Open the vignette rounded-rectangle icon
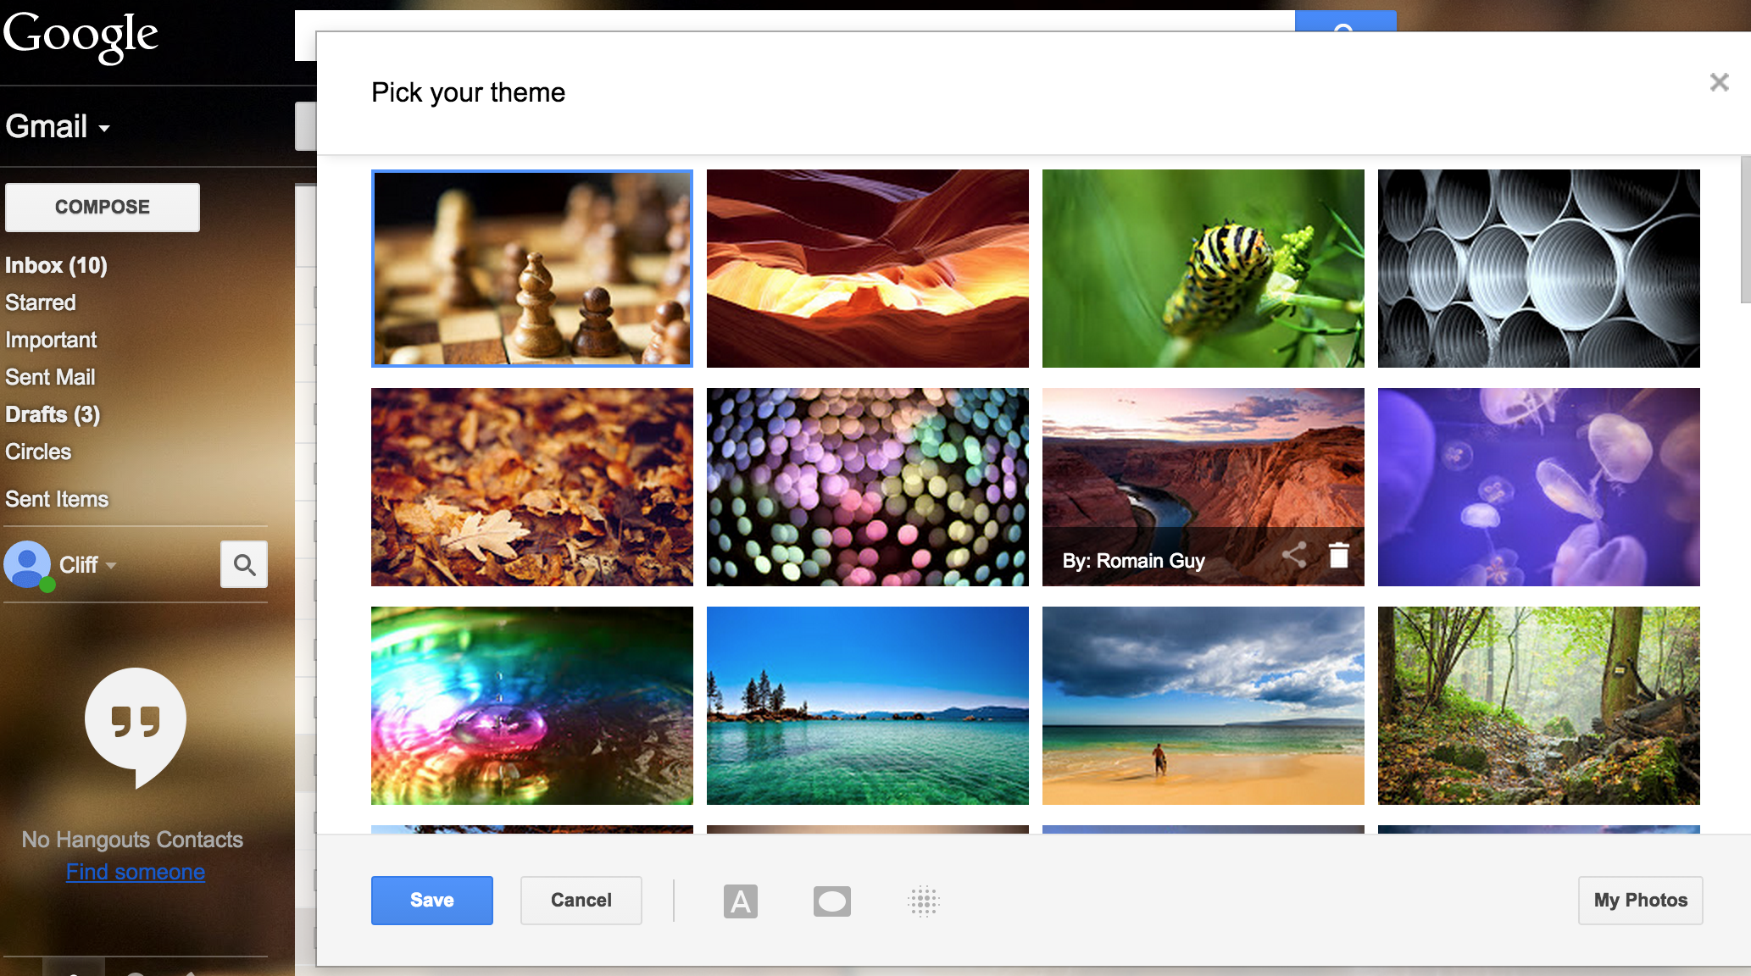 (832, 901)
